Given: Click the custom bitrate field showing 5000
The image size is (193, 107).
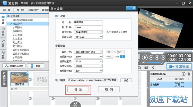Looking at the screenshot, I should pyautogui.click(x=109, y=56).
